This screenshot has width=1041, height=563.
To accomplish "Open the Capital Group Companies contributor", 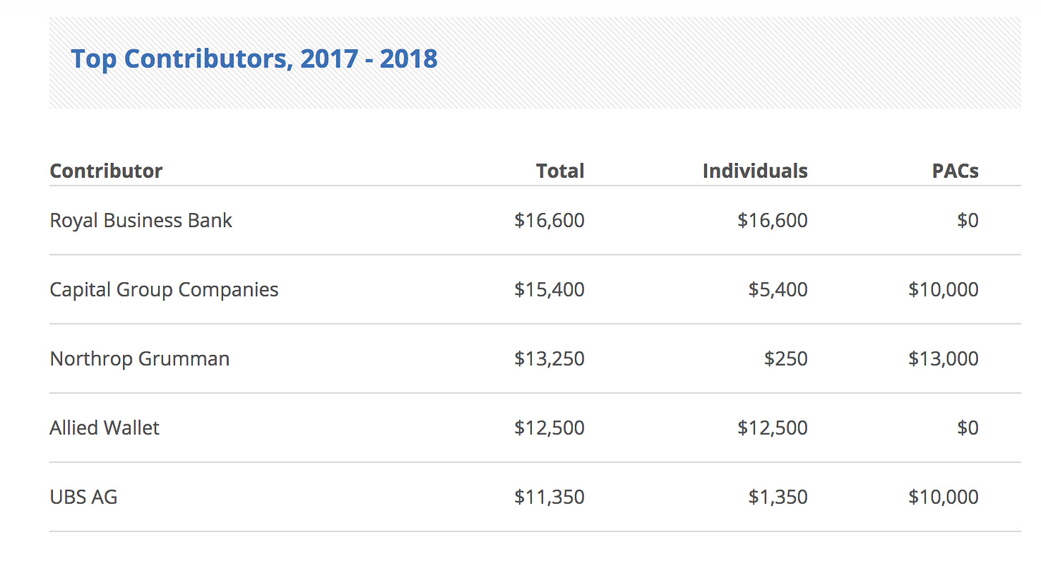I will [x=164, y=289].
